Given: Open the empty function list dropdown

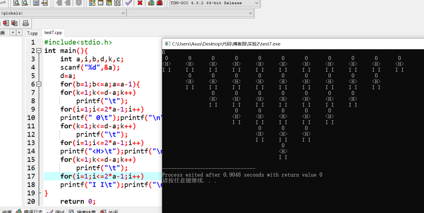Looking at the screenshot, I should [190, 13].
